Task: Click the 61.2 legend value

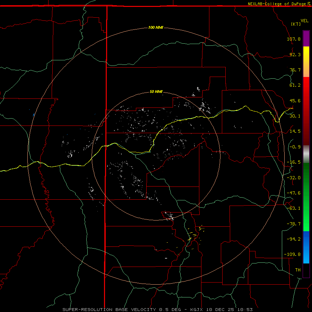Action: coord(295,85)
